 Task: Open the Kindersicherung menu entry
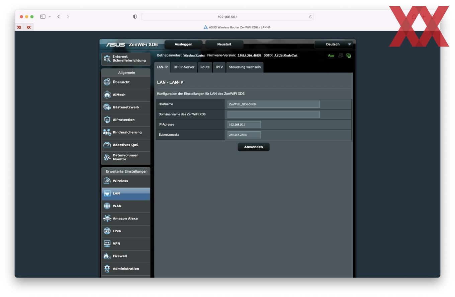(x=126, y=132)
